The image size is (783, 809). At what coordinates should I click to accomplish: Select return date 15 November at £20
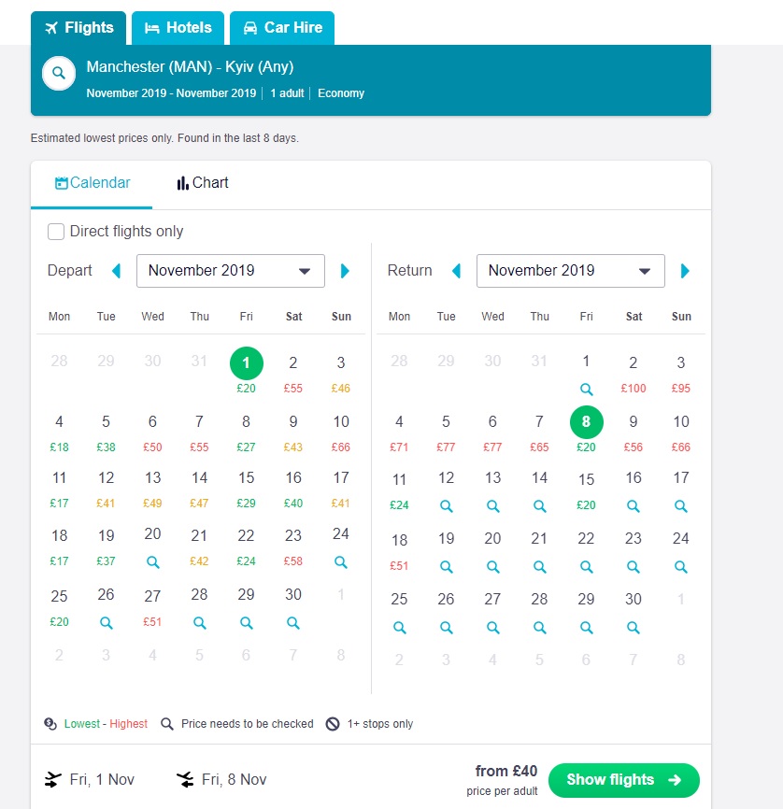pyautogui.click(x=587, y=490)
